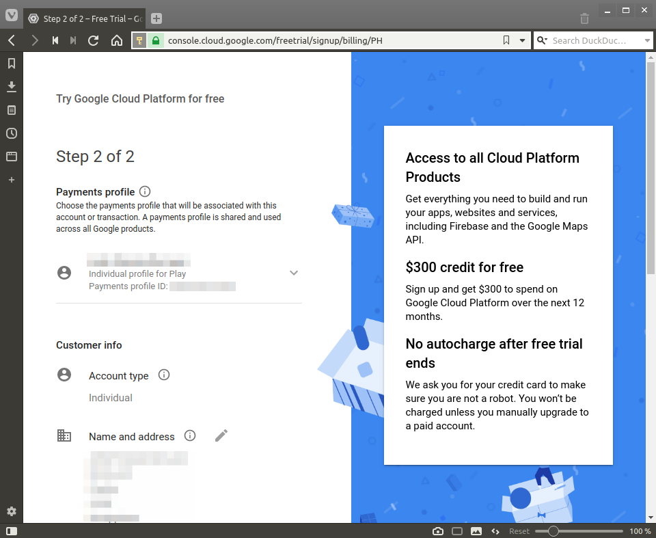The image size is (656, 538).
Task: Open the Downloads side panel
Action: pos(12,87)
